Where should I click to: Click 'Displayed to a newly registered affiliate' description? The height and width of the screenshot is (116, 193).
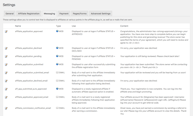93,90
